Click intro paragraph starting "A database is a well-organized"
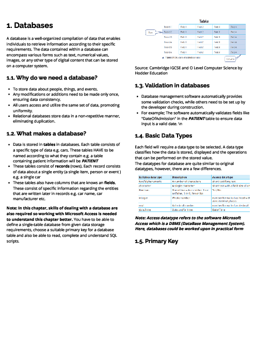The image size is (256, 363). pyautogui.click(x=63, y=52)
